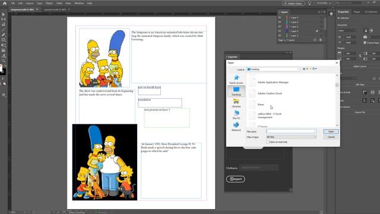
Task: Switch to the second document tab
Action: 55,10
